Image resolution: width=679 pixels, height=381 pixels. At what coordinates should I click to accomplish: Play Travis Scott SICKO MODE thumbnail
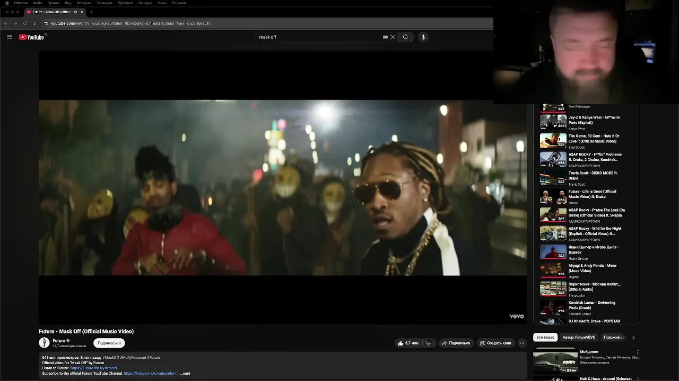click(x=553, y=178)
